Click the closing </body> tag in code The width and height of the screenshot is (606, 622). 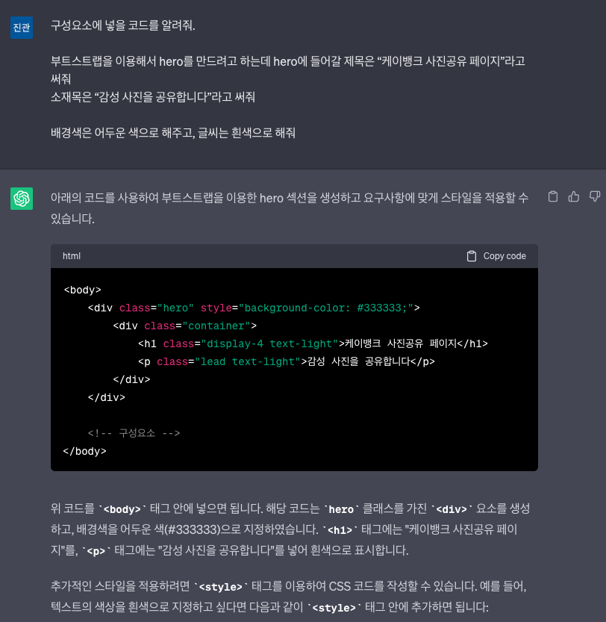(85, 452)
